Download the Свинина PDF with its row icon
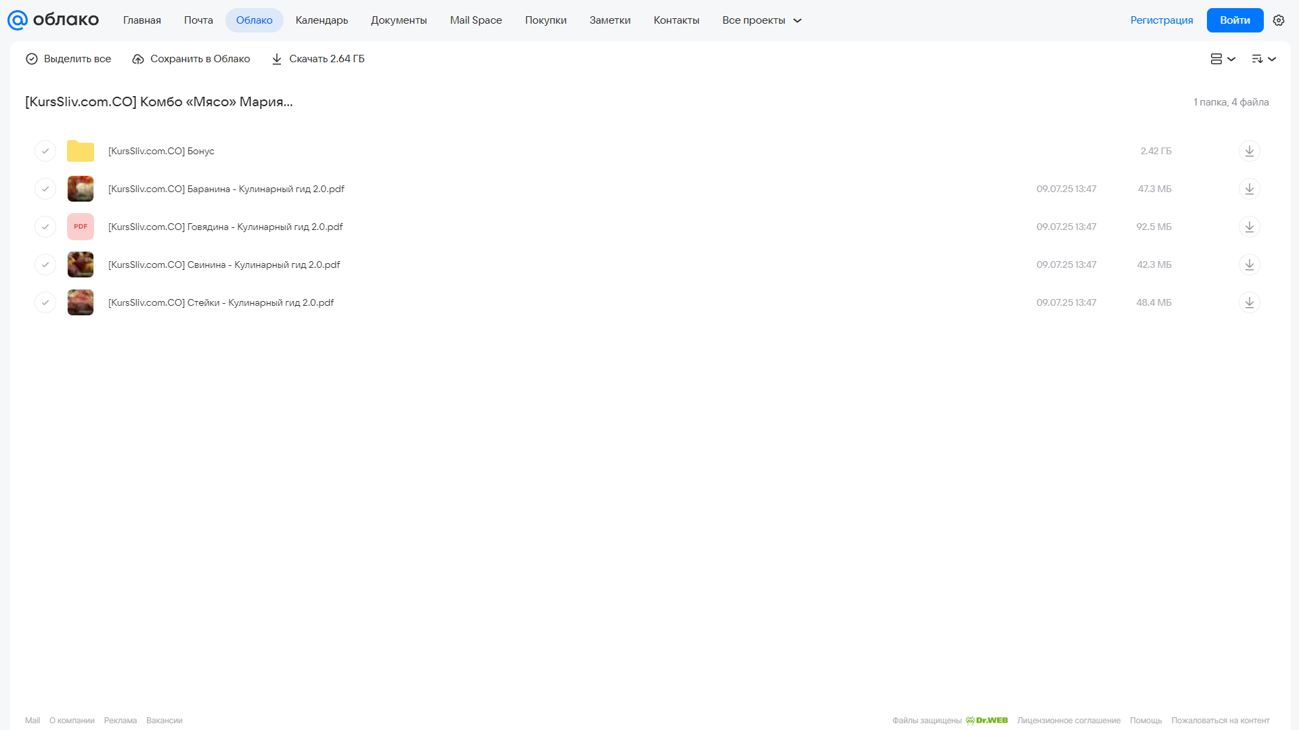The width and height of the screenshot is (1299, 730). point(1249,265)
